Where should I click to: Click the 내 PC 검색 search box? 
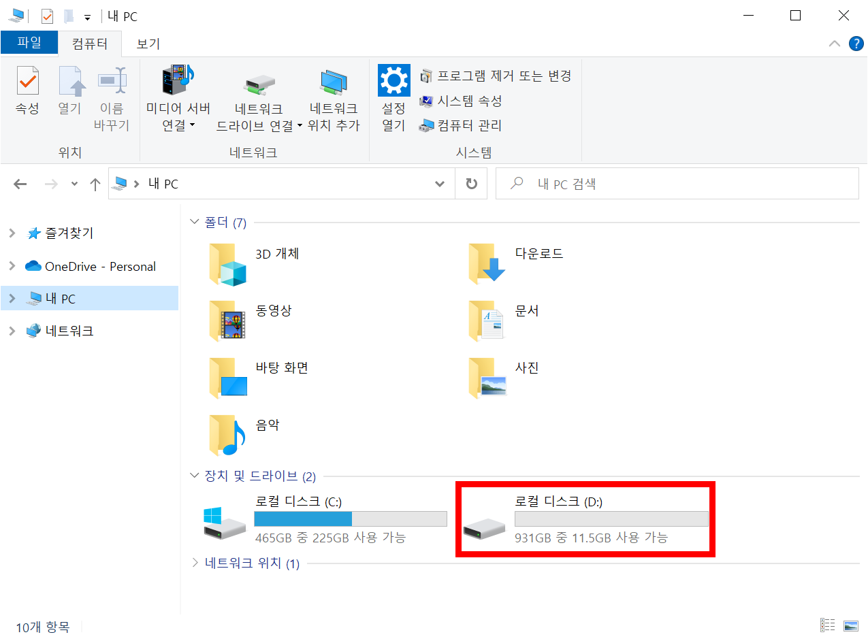tap(677, 184)
